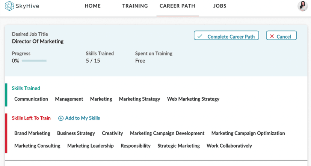The image size is (311, 166).
Task: Select the Brand Marketing skill
Action: (x=32, y=133)
